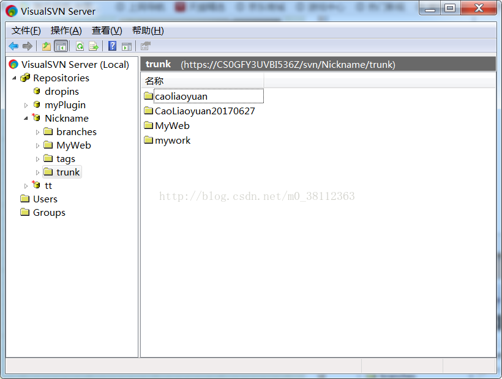Click the gray Forward arrow button
The width and height of the screenshot is (502, 379).
28,46
